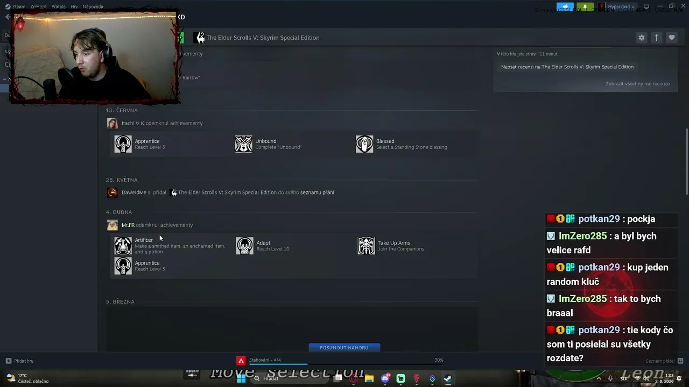Click the Take Up Arms achievement title

(394, 243)
